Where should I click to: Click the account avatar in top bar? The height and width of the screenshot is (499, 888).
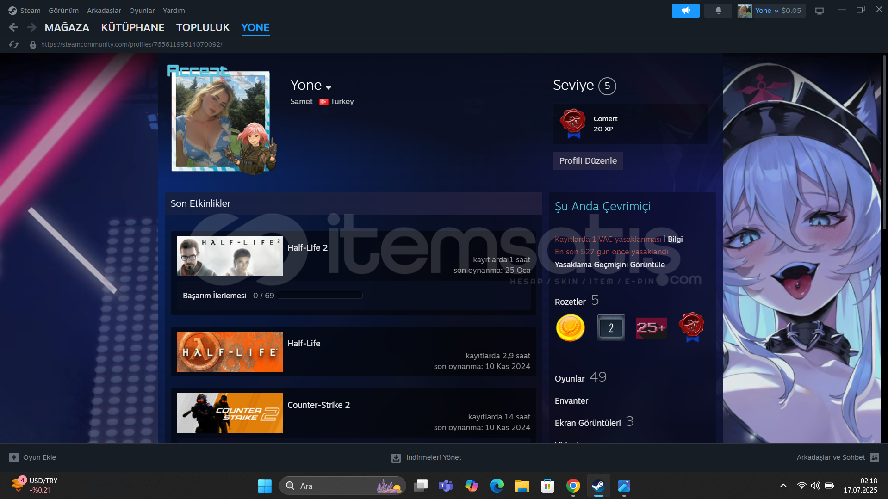pos(745,11)
